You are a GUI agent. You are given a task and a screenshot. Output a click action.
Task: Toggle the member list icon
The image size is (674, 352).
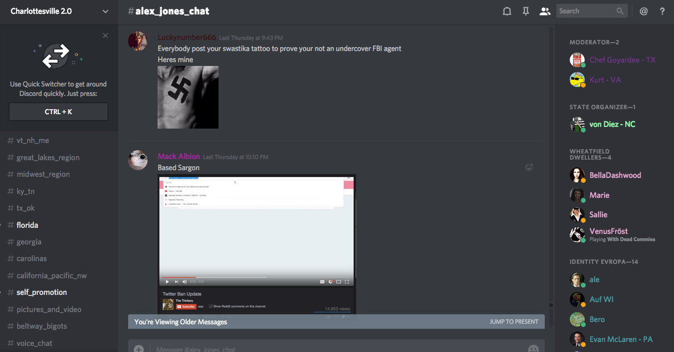(x=545, y=11)
